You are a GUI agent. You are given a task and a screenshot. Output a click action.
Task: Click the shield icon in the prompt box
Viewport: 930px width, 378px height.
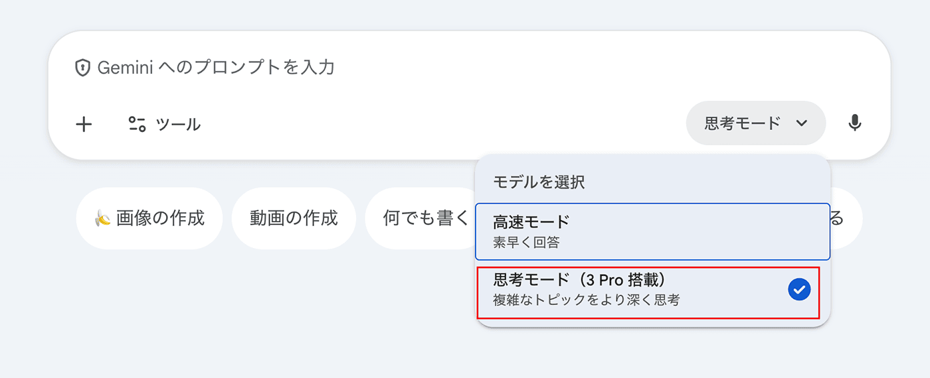click(82, 68)
